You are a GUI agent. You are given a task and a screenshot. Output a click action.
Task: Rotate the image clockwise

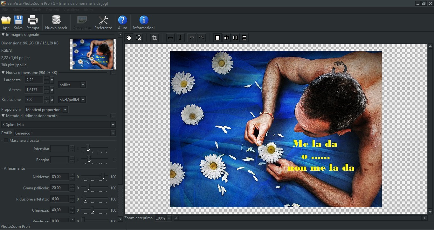tap(201, 38)
